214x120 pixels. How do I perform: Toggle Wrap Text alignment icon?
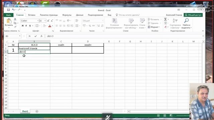(x=77, y=21)
